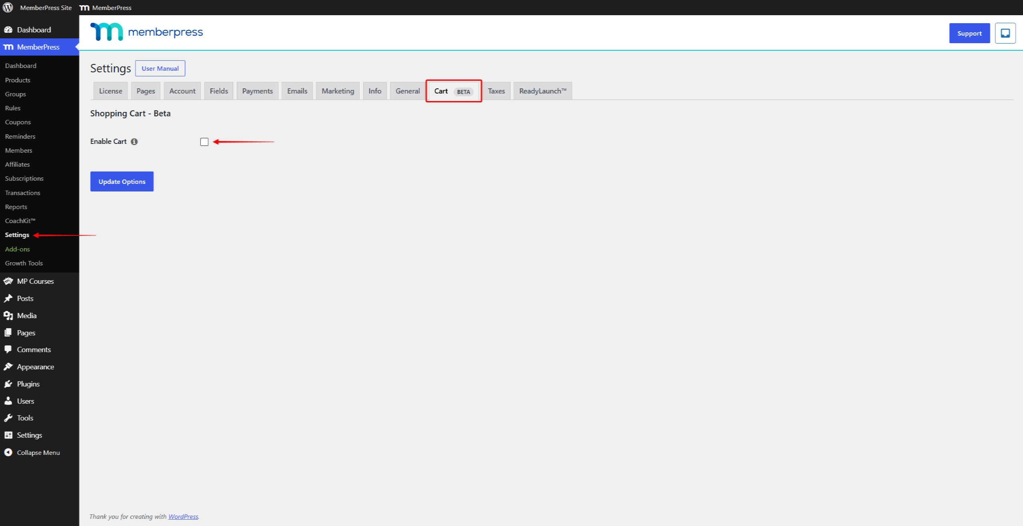
Task: Click the Posts pushpin icon
Action: pos(8,298)
